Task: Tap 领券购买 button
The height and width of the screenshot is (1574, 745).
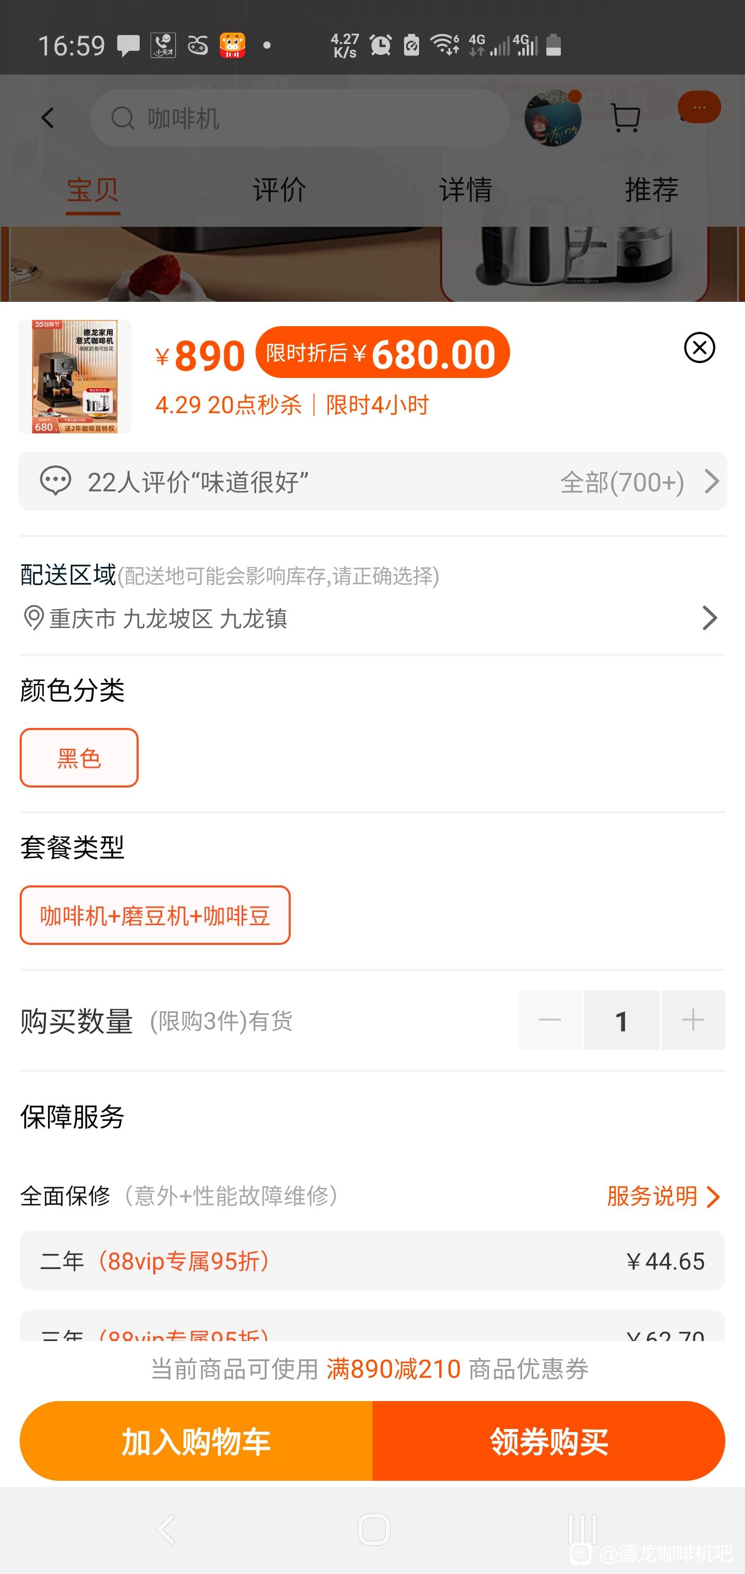Action: coord(549,1441)
